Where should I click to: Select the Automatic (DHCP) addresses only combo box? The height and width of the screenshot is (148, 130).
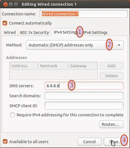(x=75, y=45)
